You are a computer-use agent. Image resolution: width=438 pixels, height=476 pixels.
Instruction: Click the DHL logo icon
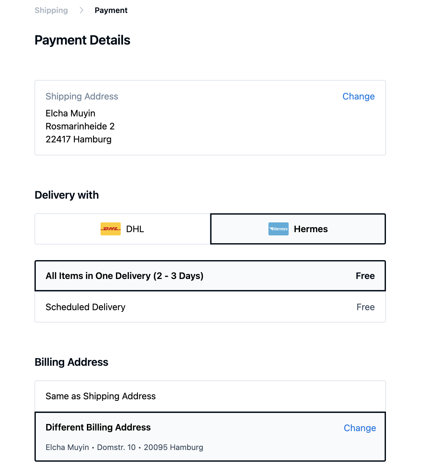(x=110, y=229)
